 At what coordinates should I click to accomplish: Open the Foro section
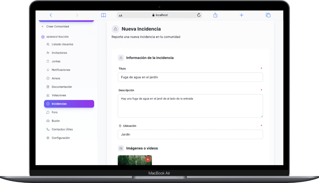pos(55,112)
